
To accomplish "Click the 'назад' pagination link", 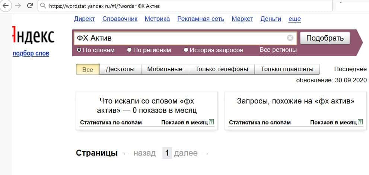I will point(144,153).
